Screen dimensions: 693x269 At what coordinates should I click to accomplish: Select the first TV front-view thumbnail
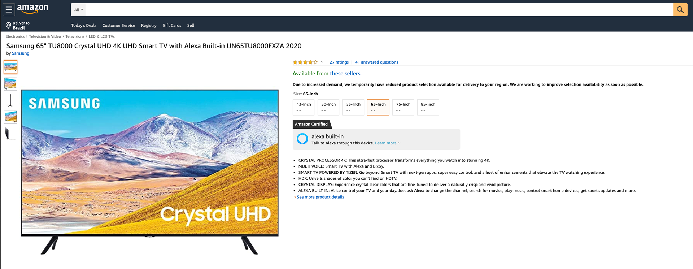point(10,67)
